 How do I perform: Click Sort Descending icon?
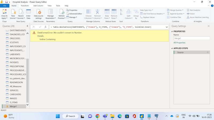click(121, 14)
